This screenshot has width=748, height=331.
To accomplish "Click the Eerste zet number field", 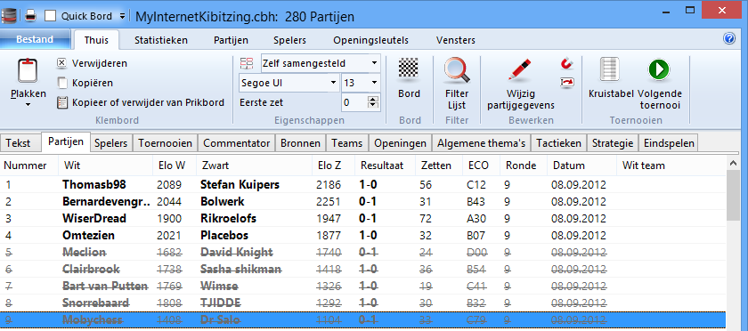I will (x=354, y=102).
